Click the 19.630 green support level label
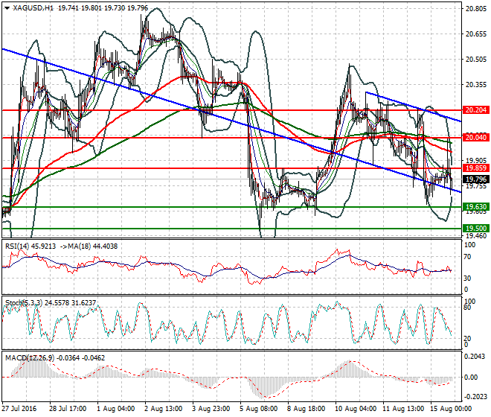 tap(476, 207)
